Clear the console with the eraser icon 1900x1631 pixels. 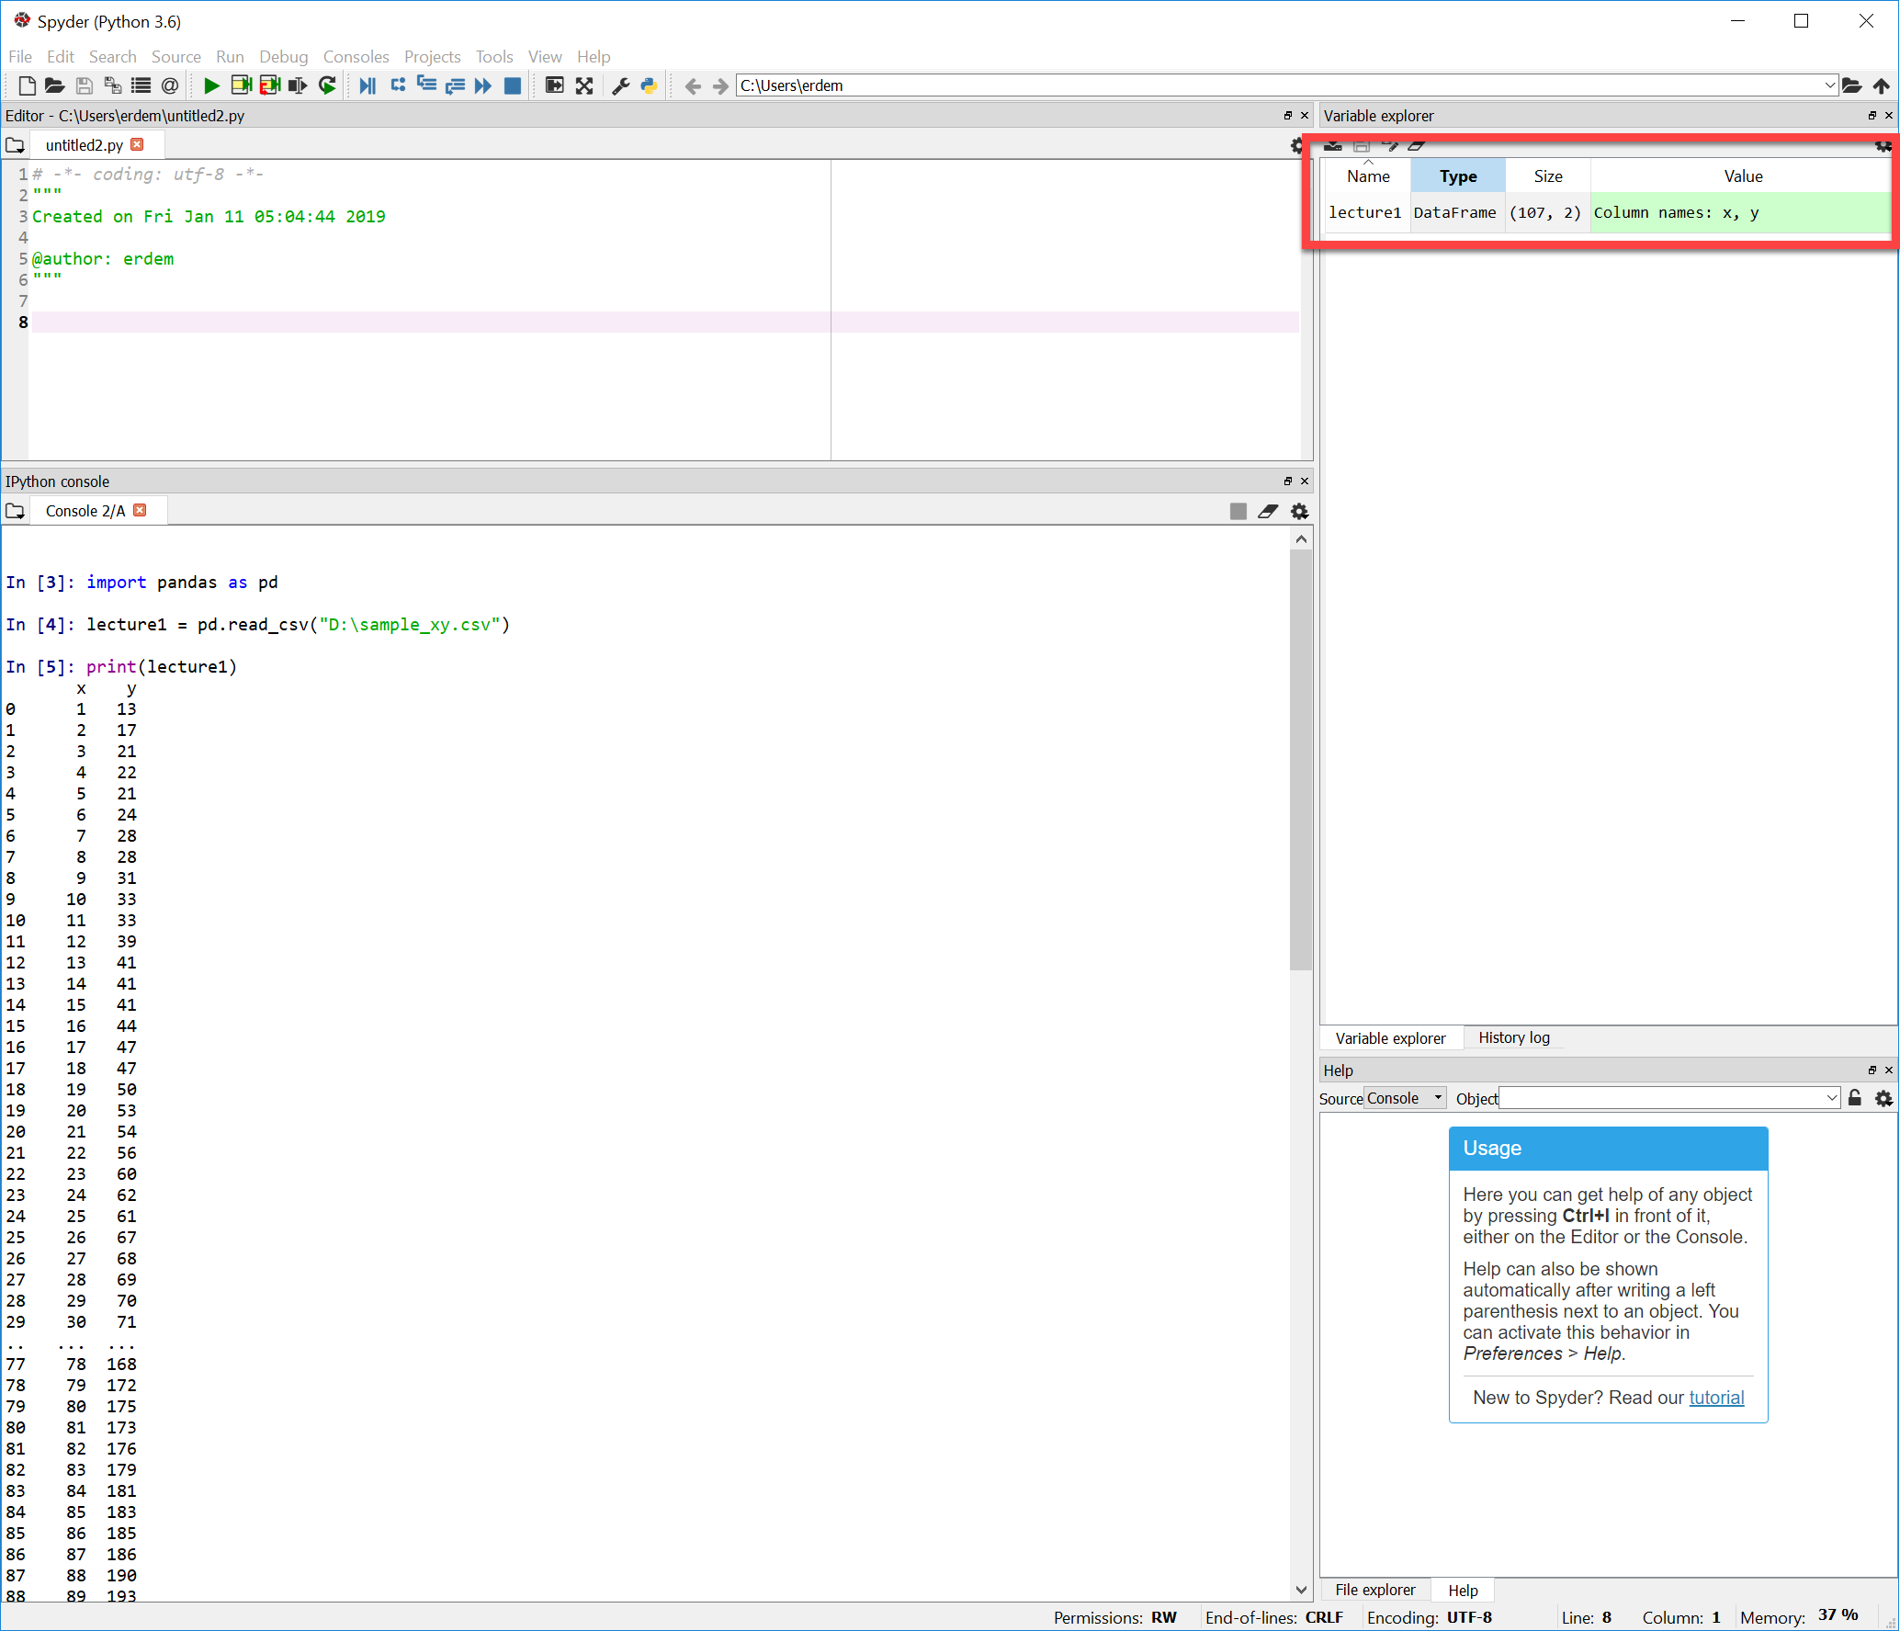coord(1268,511)
